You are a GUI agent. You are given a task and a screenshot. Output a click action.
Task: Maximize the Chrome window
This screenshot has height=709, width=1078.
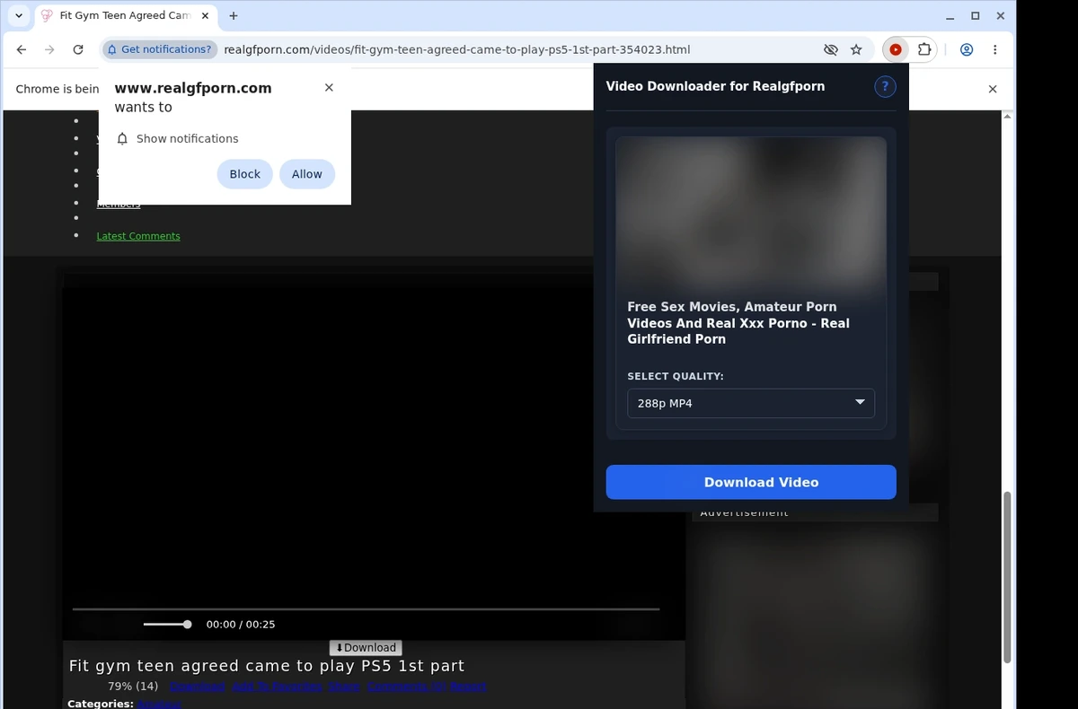tap(976, 15)
